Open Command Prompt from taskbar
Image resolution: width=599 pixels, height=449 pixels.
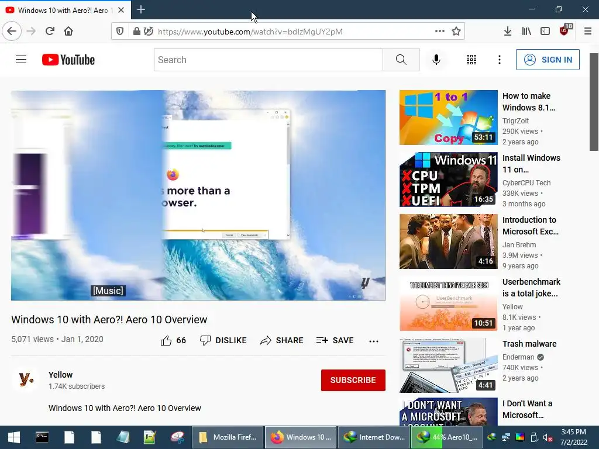(x=42, y=437)
